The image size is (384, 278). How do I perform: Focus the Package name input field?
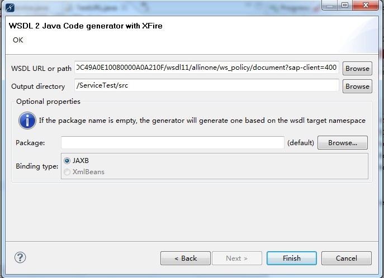173,143
